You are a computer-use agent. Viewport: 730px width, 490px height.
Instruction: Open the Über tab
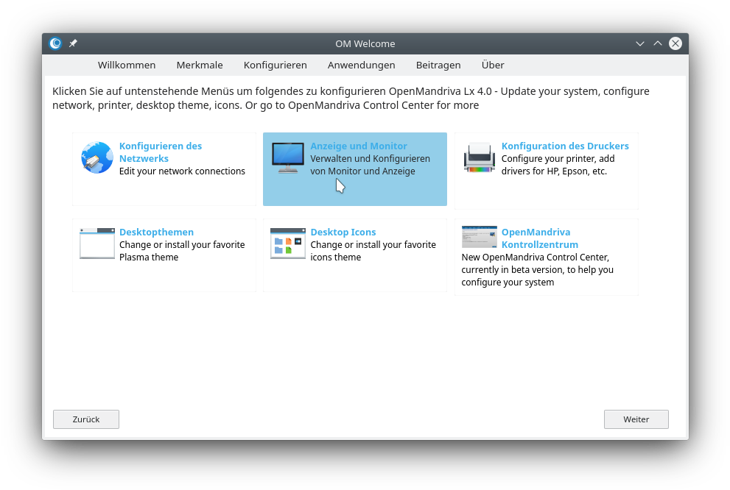[493, 65]
